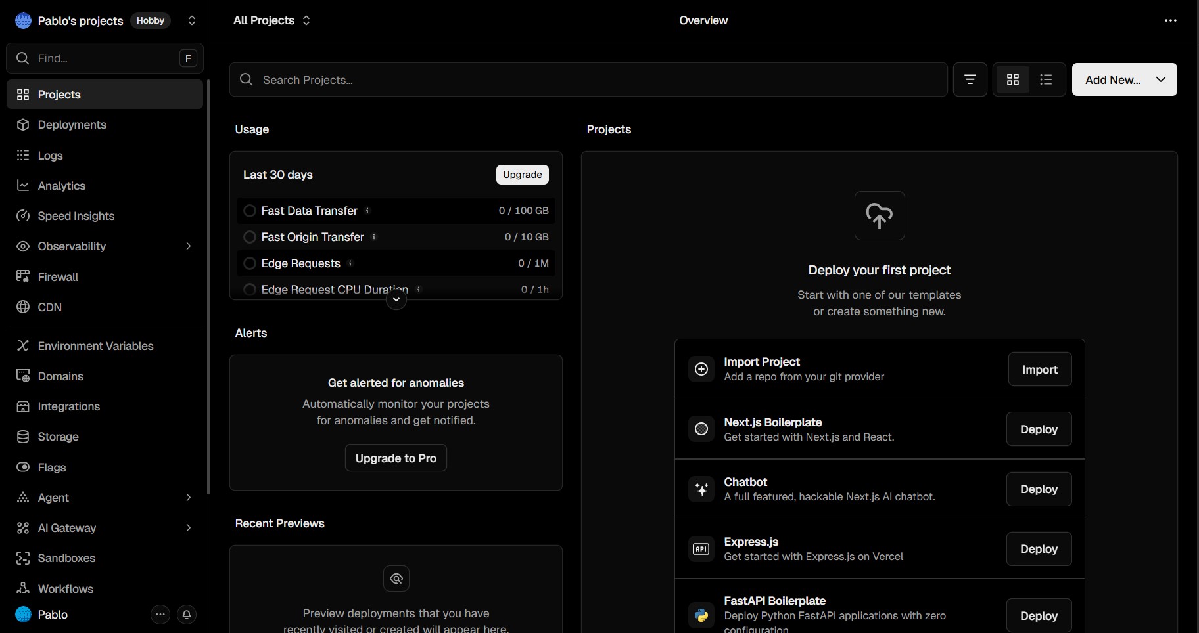1199x633 pixels.
Task: Click the F shortcut key badge
Action: (188, 58)
